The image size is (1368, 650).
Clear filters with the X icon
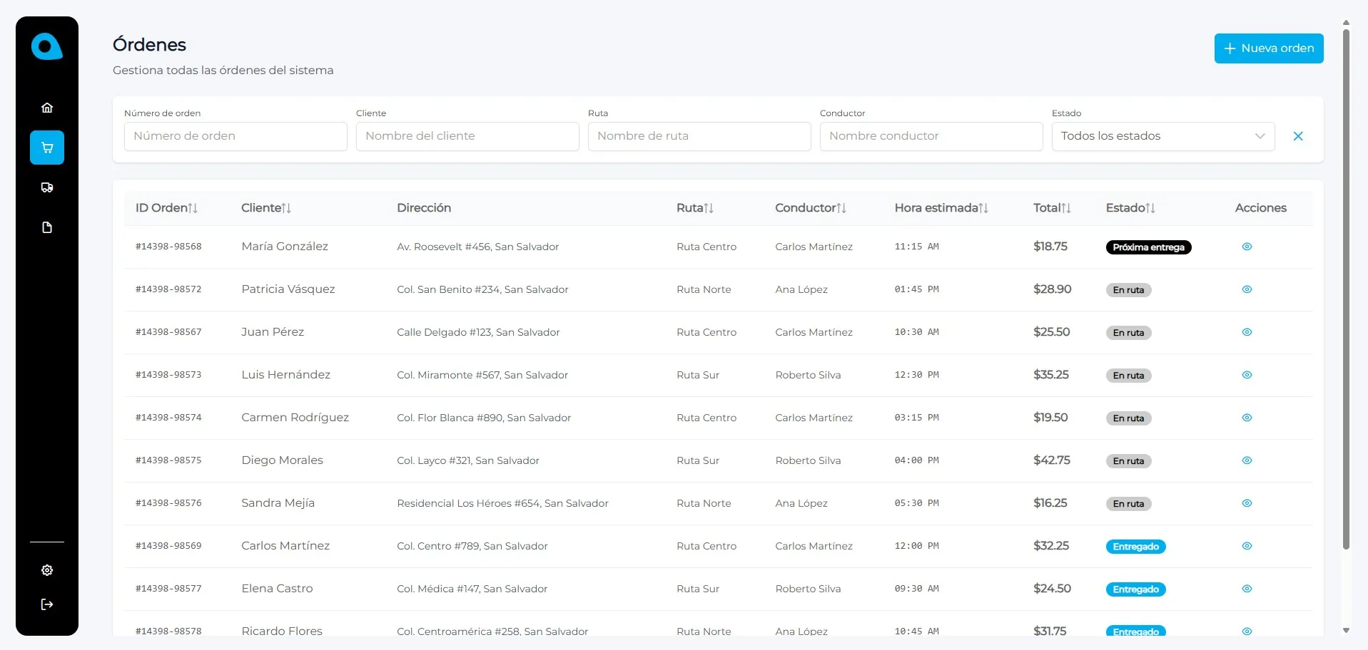point(1298,136)
